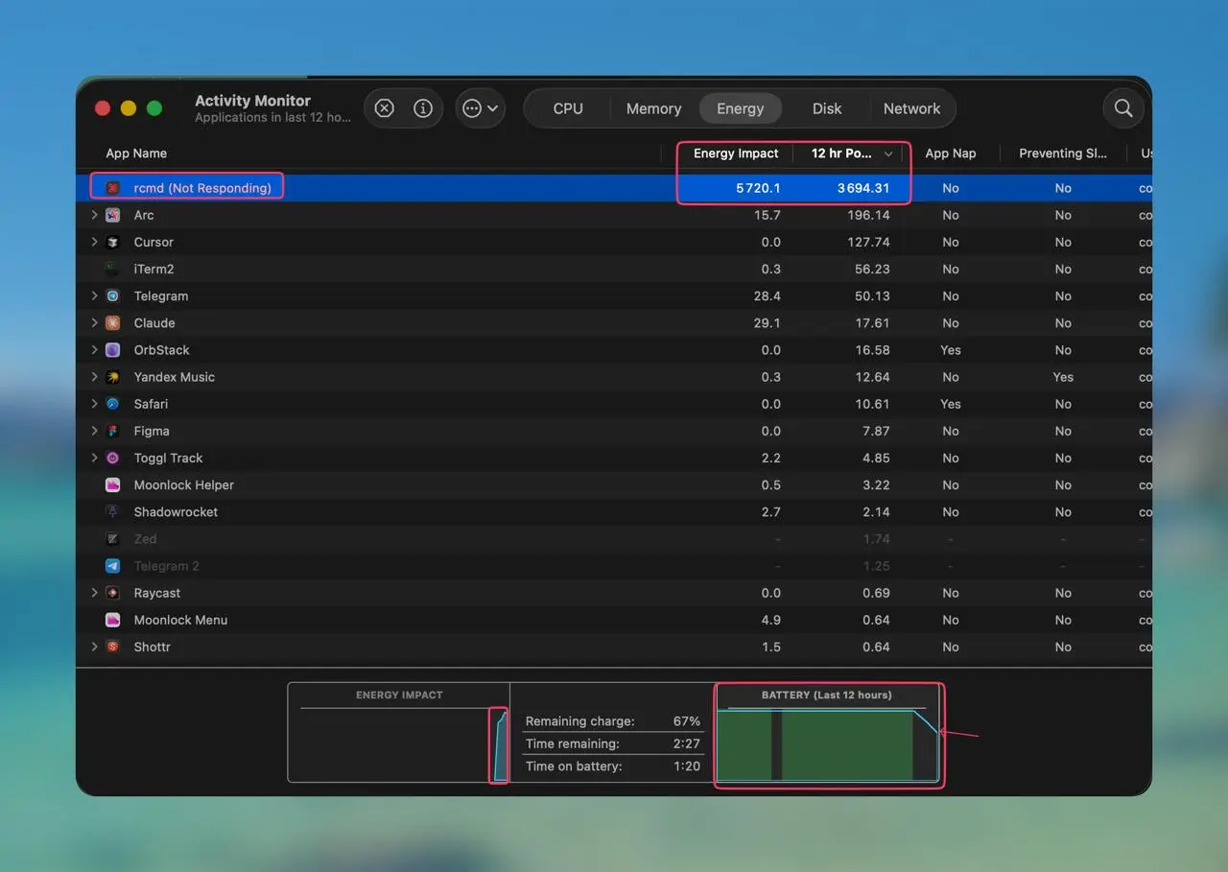
Task: Click OrbStack's App Nap Yes cell
Action: [951, 349]
